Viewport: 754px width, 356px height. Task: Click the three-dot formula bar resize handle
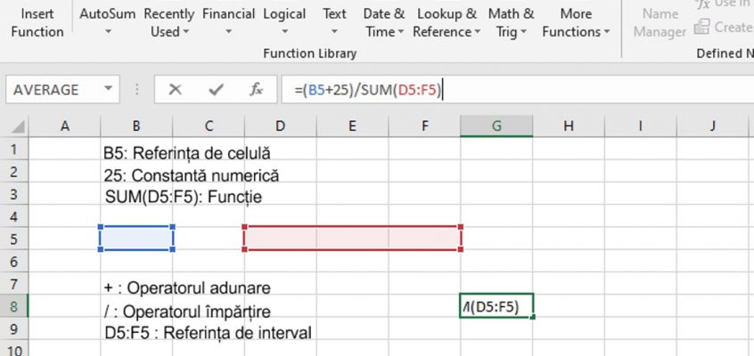click(x=137, y=89)
